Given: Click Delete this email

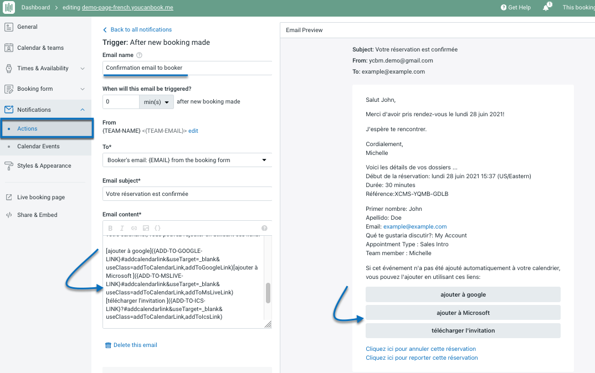Looking at the screenshot, I should click(x=135, y=345).
